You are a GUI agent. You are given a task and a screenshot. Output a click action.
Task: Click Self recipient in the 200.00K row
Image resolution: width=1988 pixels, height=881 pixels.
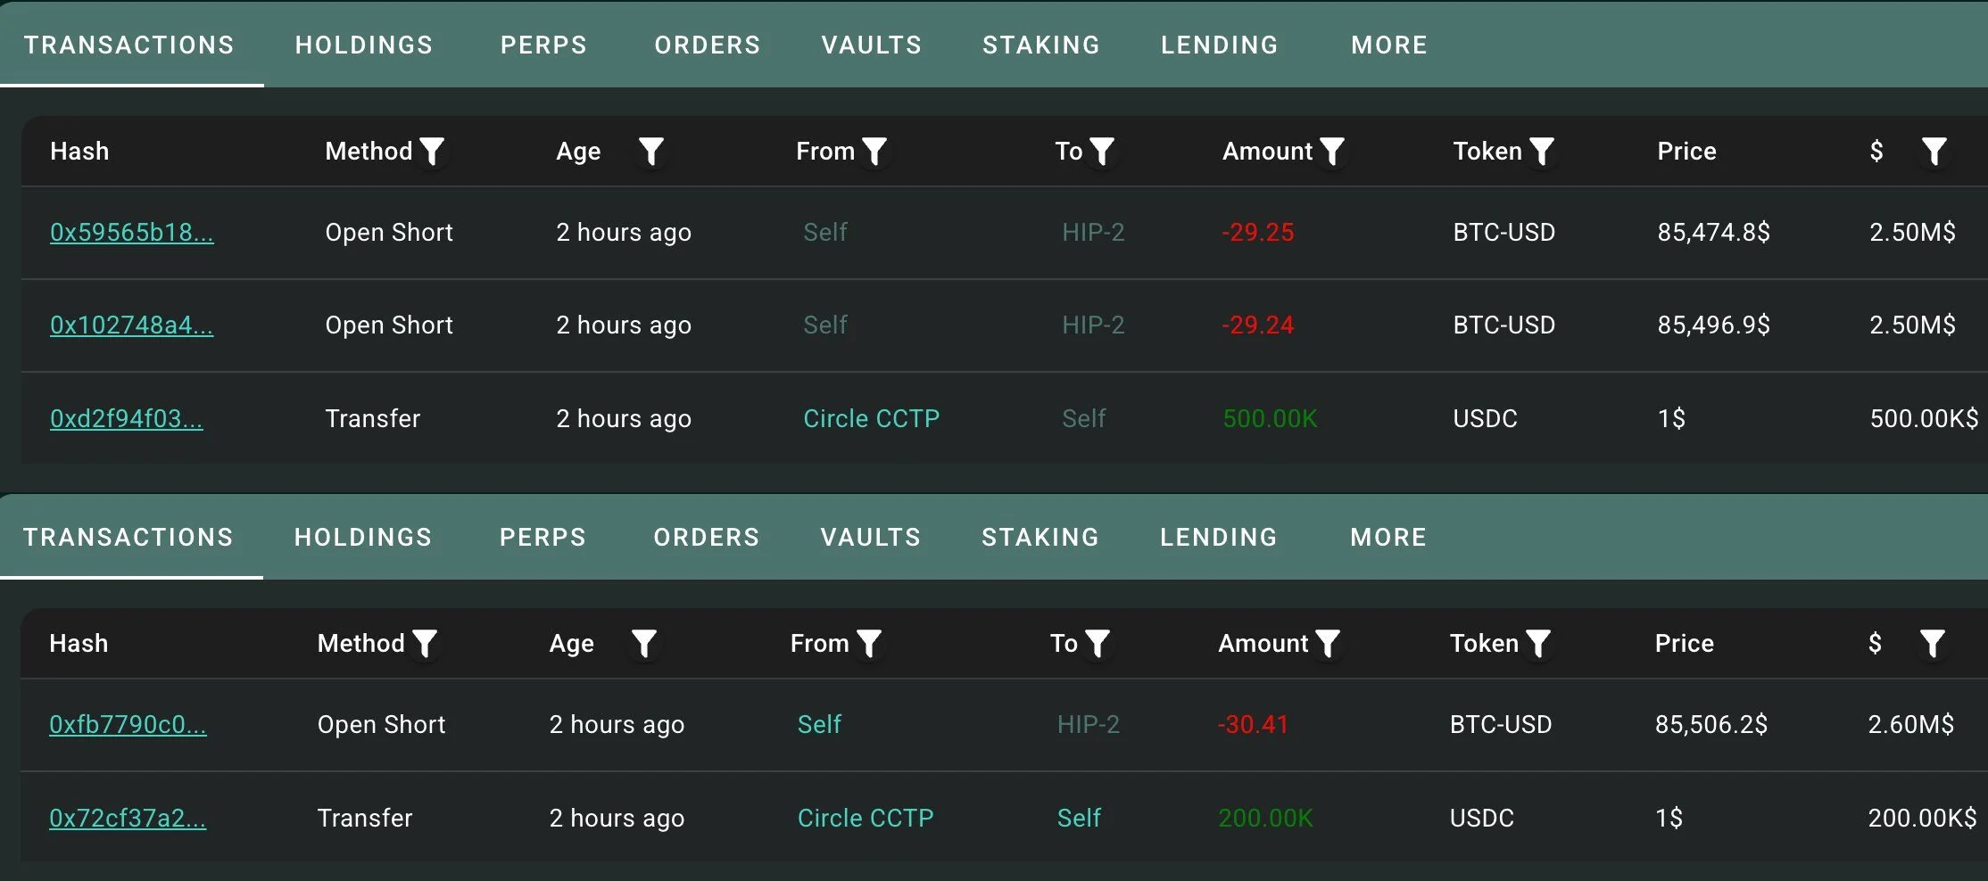point(1079,818)
